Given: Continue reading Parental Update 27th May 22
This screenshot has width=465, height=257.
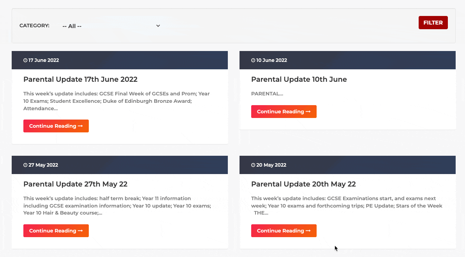Looking at the screenshot, I should point(56,231).
